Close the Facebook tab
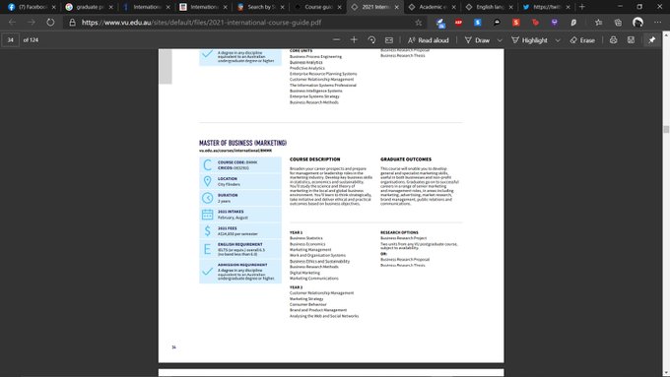 point(54,7)
